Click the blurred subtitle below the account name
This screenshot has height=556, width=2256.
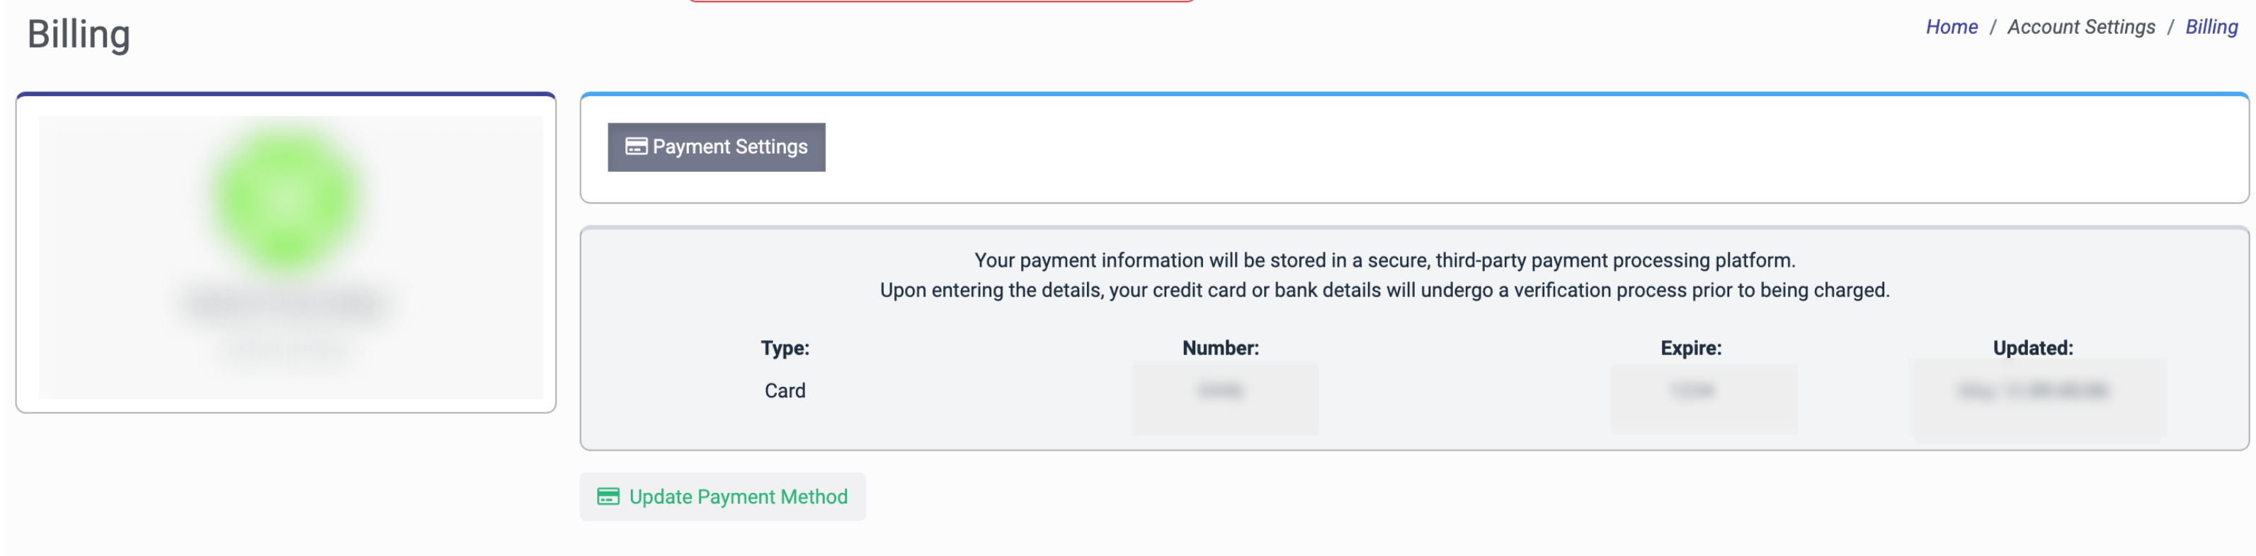(285, 349)
